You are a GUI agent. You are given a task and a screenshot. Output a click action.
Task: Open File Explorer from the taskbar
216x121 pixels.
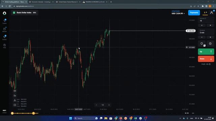point(106,118)
